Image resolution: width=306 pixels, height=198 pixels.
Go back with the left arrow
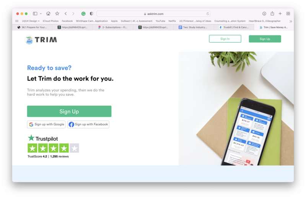[x=66, y=14]
